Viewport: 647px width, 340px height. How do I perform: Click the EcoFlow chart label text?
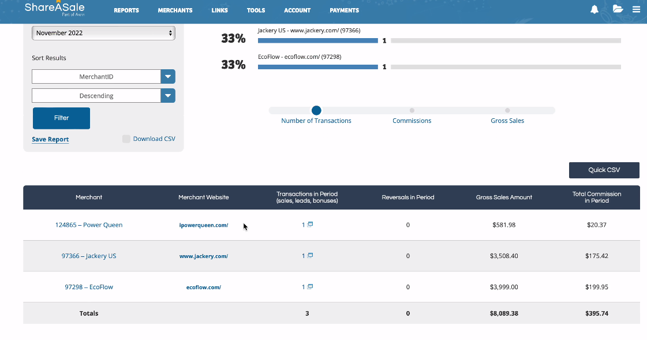300,57
